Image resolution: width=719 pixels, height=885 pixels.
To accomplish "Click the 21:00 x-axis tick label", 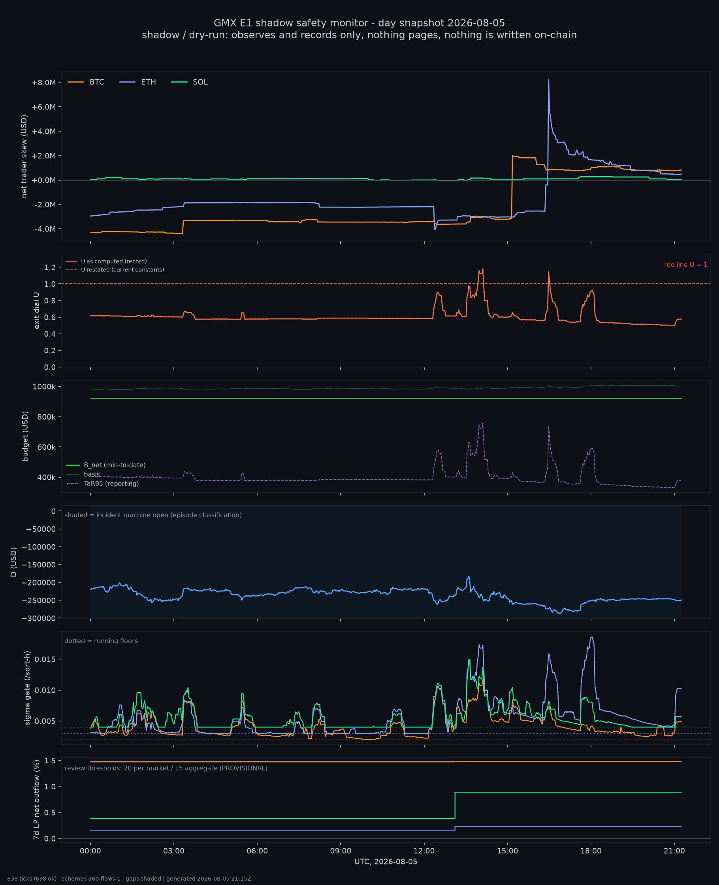I will tap(674, 851).
